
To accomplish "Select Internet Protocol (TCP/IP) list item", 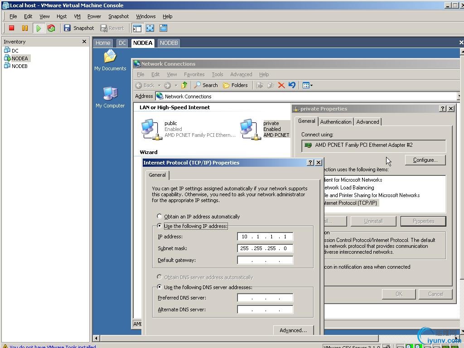I will click(x=351, y=203).
